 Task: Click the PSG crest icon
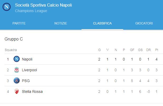(17, 81)
